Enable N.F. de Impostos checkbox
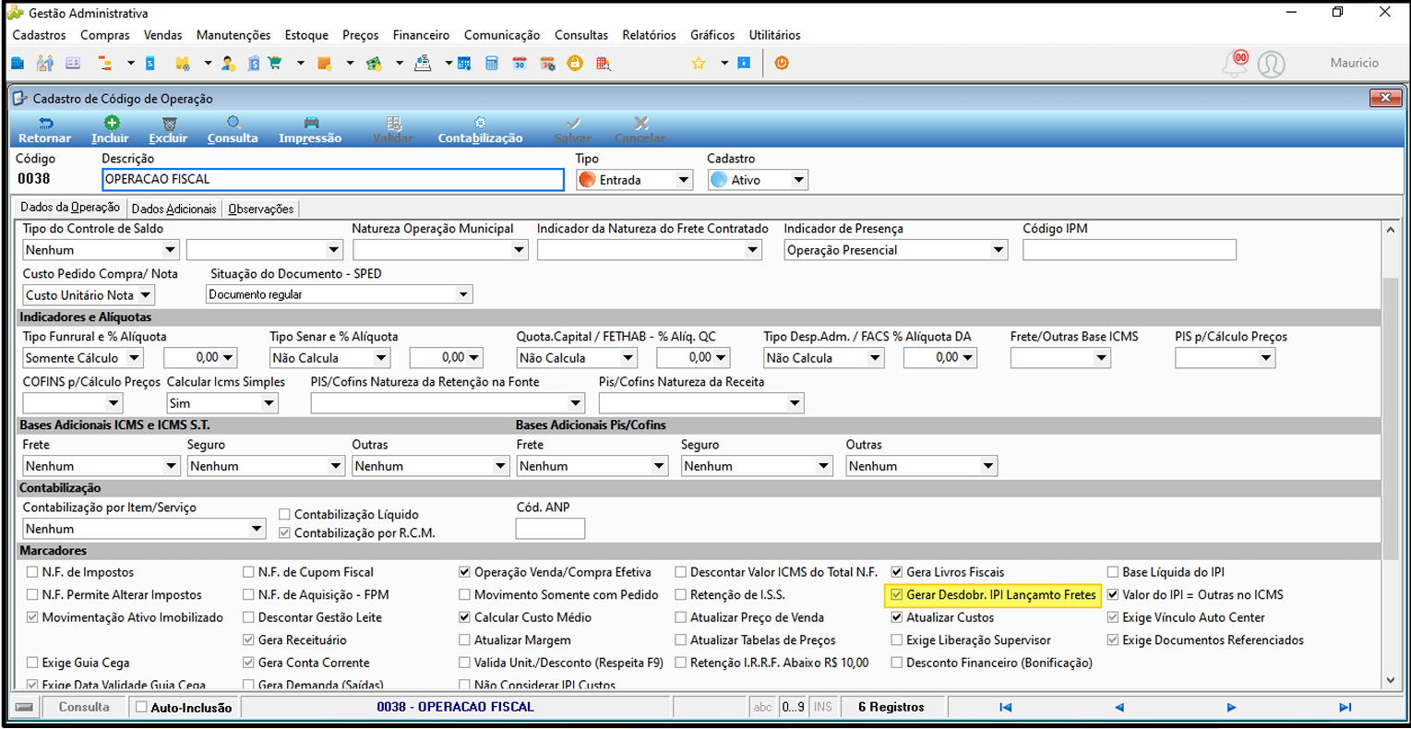 pos(32,572)
